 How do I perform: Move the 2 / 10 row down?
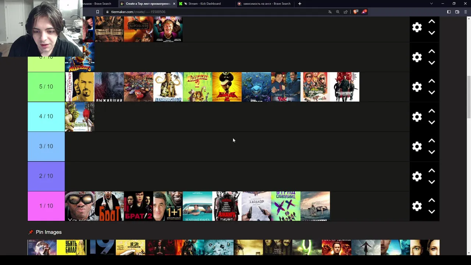pyautogui.click(x=432, y=182)
